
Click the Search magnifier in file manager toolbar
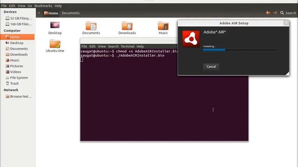click(x=282, y=13)
